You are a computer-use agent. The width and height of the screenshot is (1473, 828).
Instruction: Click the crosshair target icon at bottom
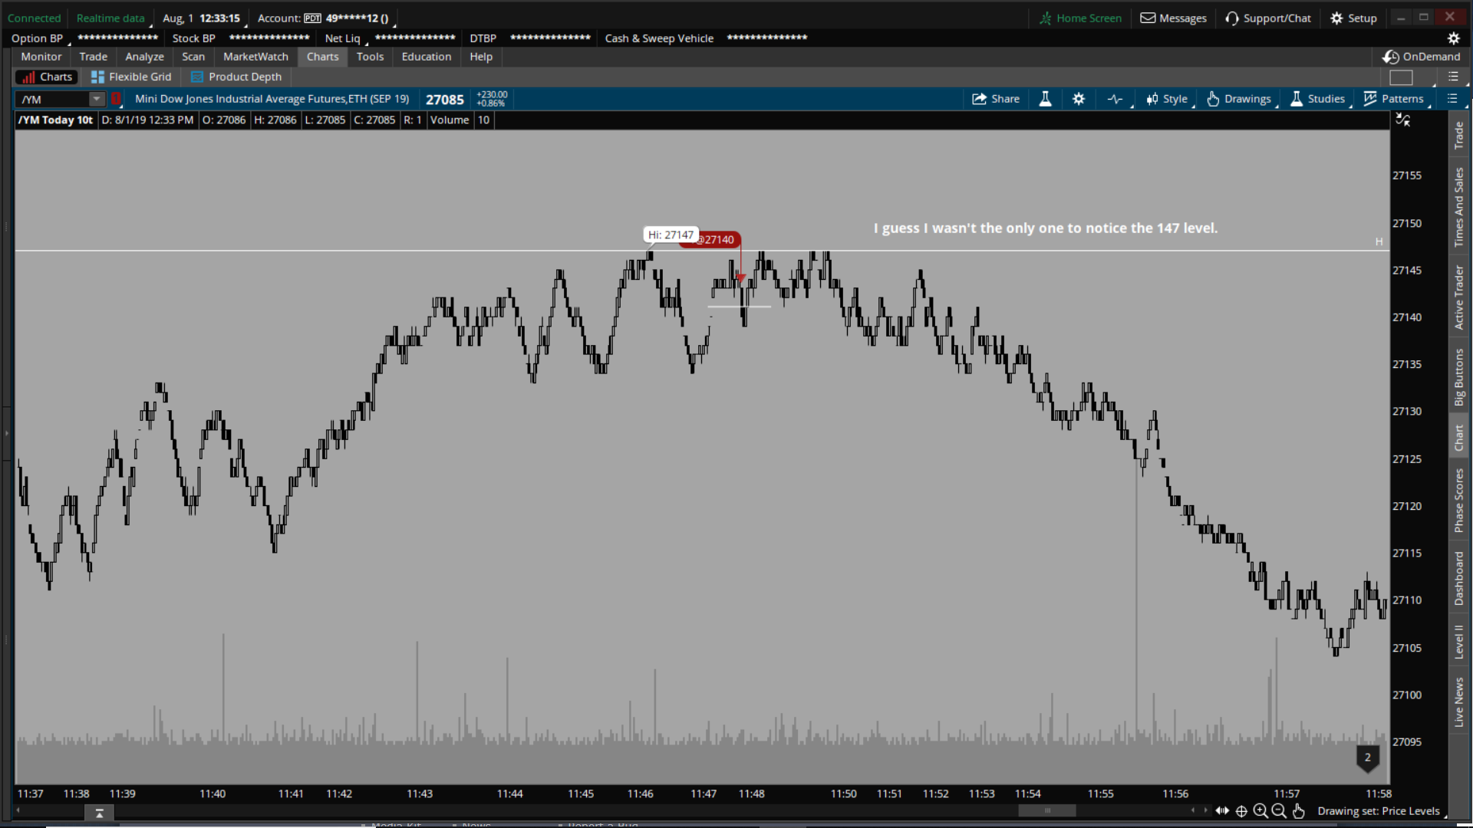pos(1241,811)
